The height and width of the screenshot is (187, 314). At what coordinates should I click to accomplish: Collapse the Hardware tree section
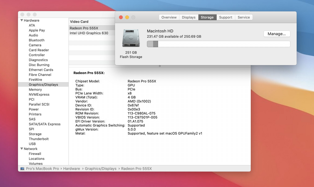pos(22,20)
